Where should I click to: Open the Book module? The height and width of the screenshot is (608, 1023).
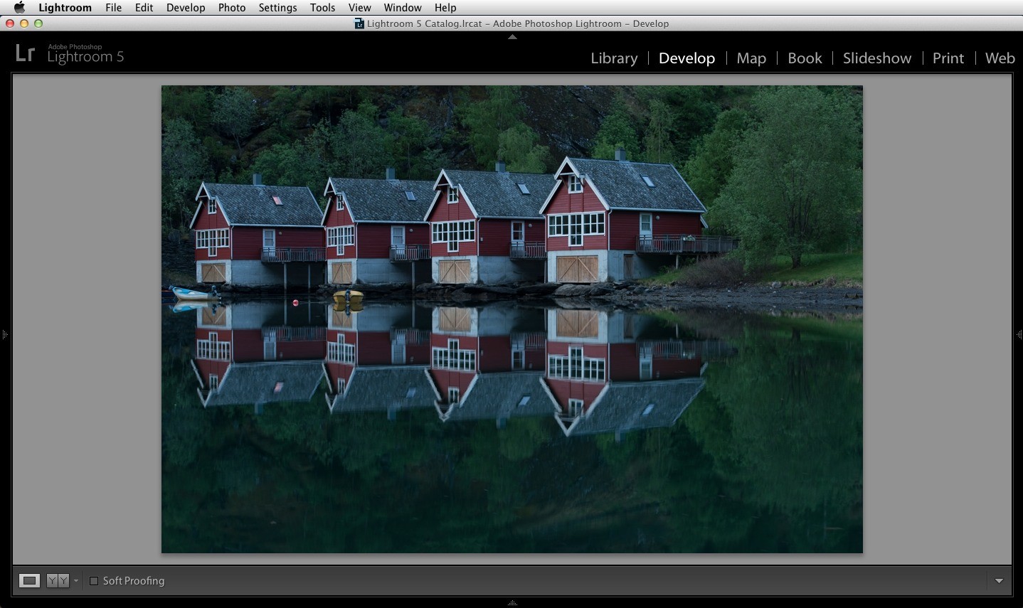(x=805, y=58)
